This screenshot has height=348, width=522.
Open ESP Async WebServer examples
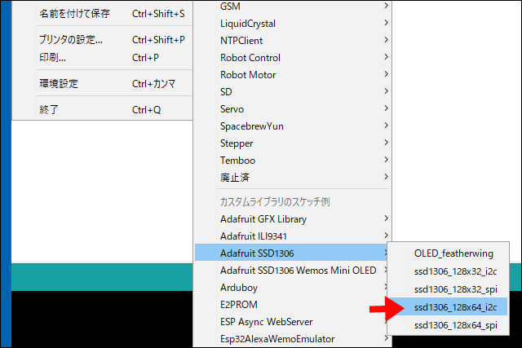point(291,322)
